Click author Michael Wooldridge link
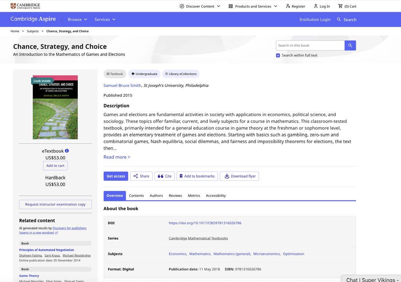 coord(76,255)
